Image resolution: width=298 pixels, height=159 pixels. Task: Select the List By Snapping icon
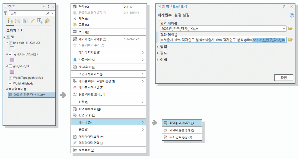coord(40,21)
